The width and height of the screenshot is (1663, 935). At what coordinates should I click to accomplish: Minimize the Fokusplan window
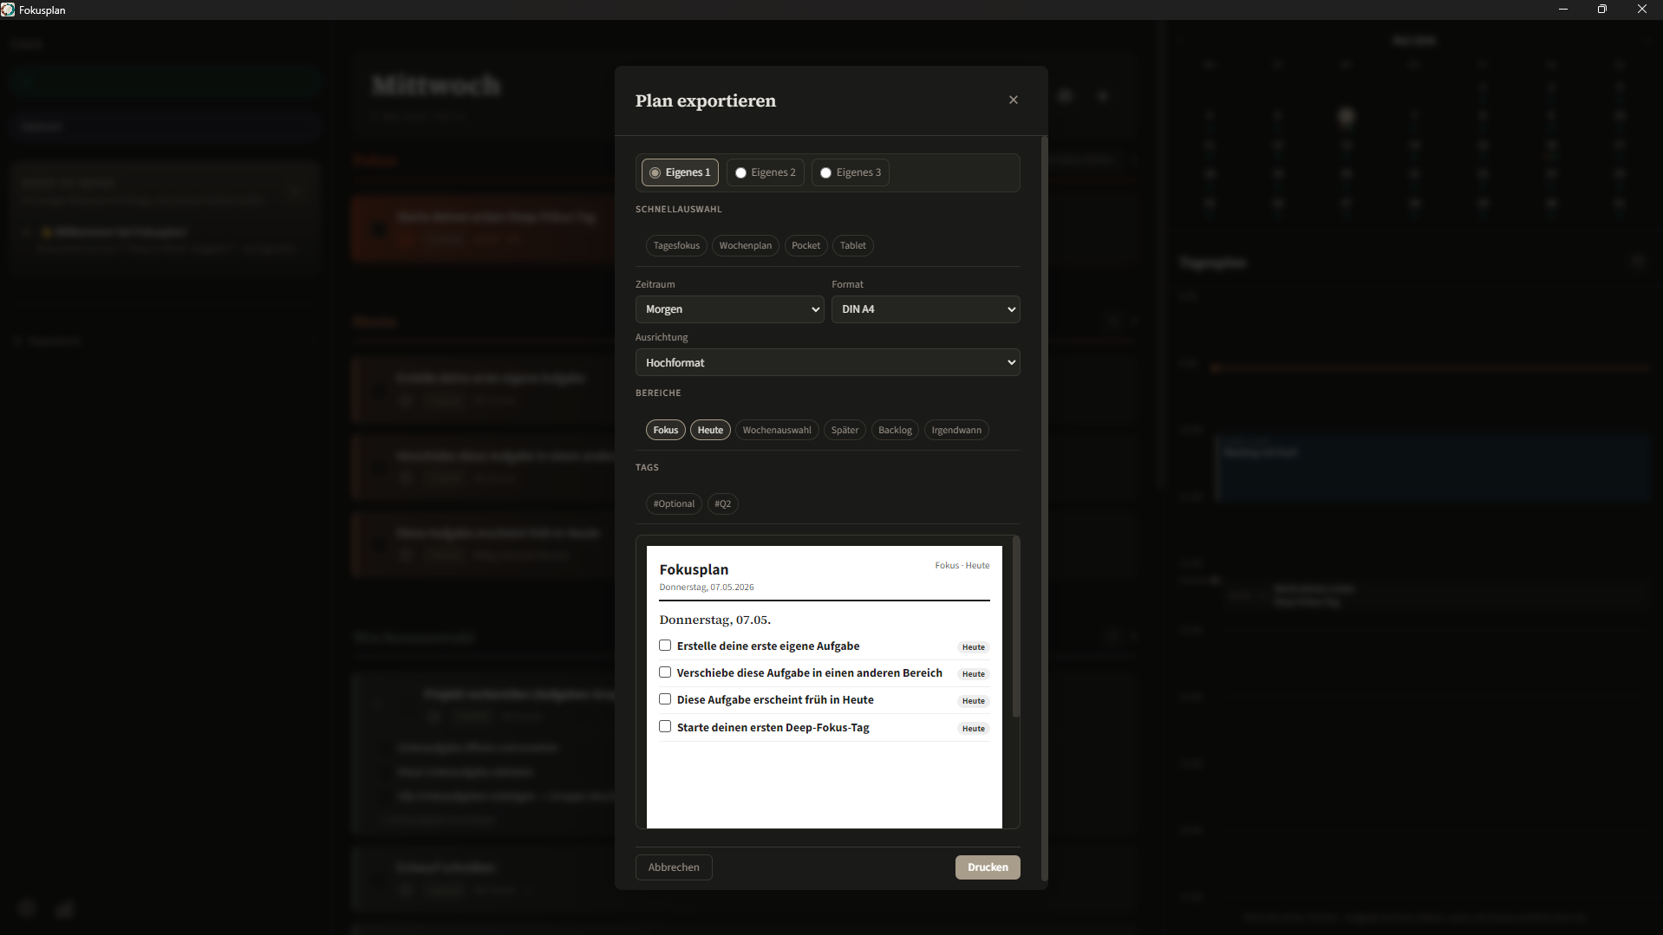tap(1563, 10)
